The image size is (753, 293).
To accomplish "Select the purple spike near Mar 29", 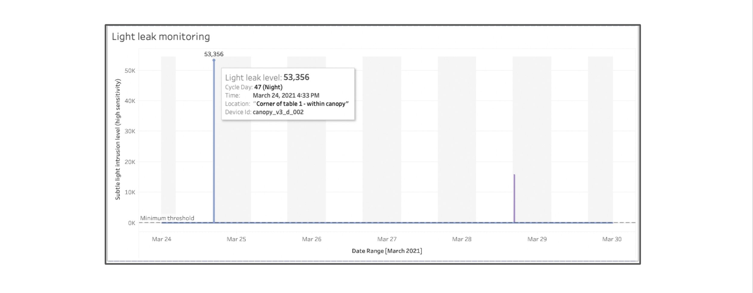I will [514, 199].
